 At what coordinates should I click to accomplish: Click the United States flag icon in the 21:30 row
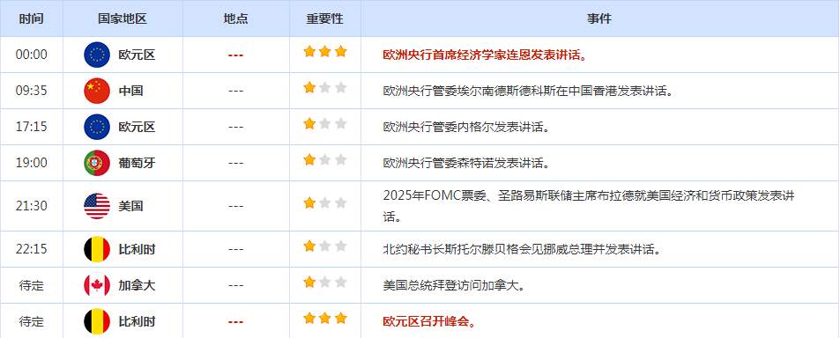click(97, 207)
